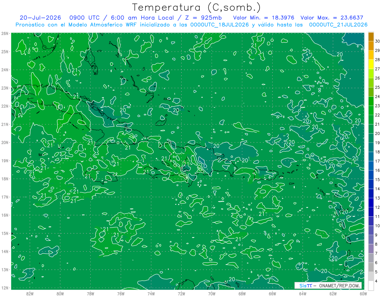Click the 24N latitude axis label
This screenshot has height=298, width=386.
pos(5,70)
